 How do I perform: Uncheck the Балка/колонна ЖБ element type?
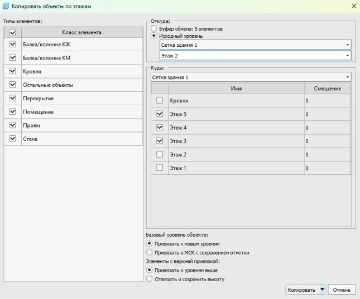tap(13, 44)
